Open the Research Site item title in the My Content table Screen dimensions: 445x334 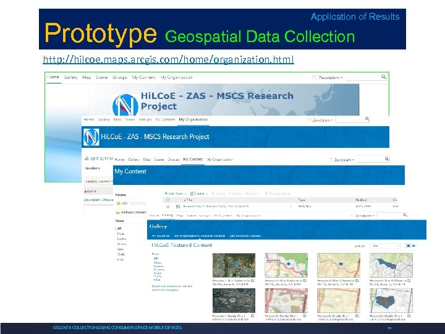[x=216, y=206]
